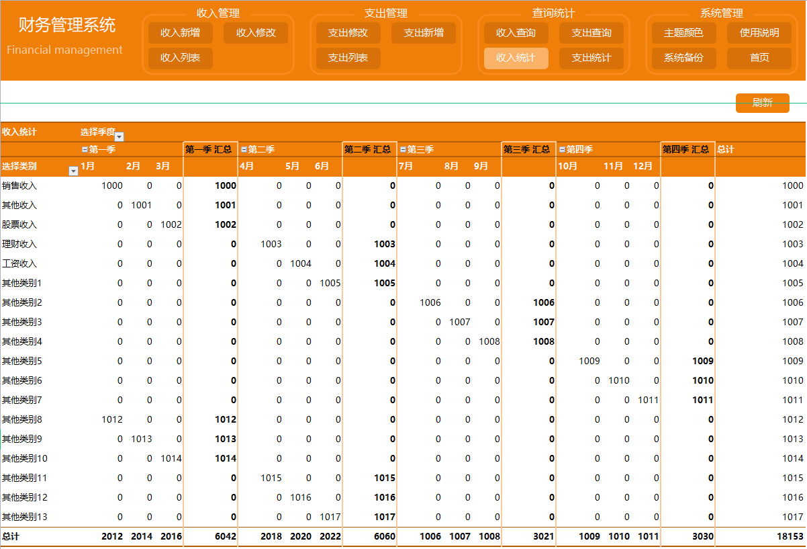Select the 其他类别5 row label
Screen dimensions: 807x549
click(22, 361)
